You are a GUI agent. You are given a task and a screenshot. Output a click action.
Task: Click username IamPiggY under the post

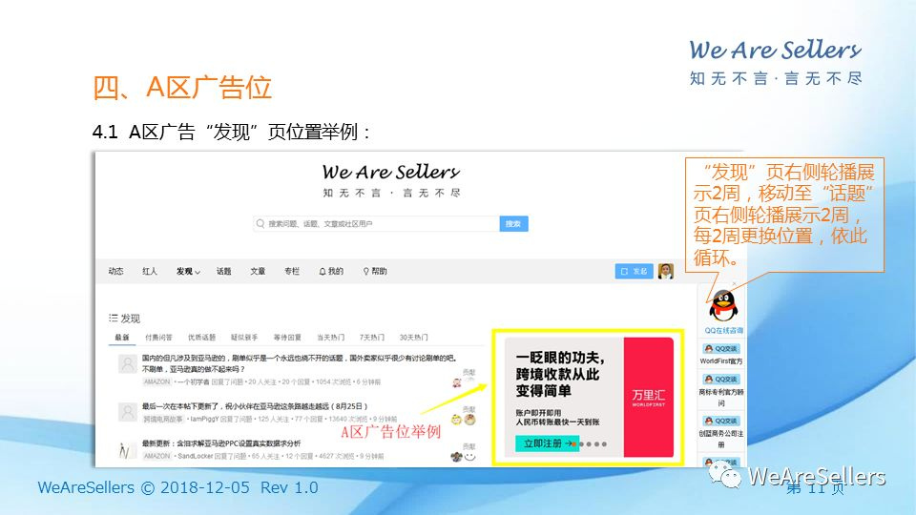tap(204, 420)
